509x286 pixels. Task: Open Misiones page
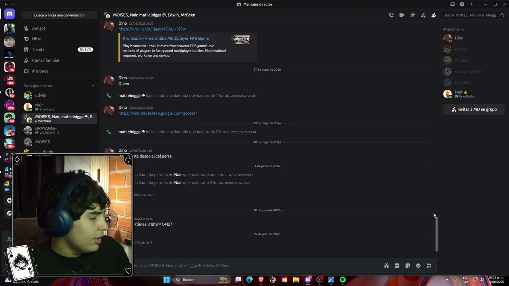(x=59, y=71)
